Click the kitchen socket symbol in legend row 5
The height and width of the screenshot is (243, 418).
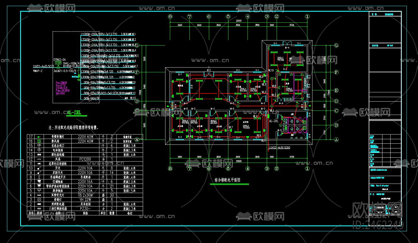pyautogui.click(x=39, y=191)
